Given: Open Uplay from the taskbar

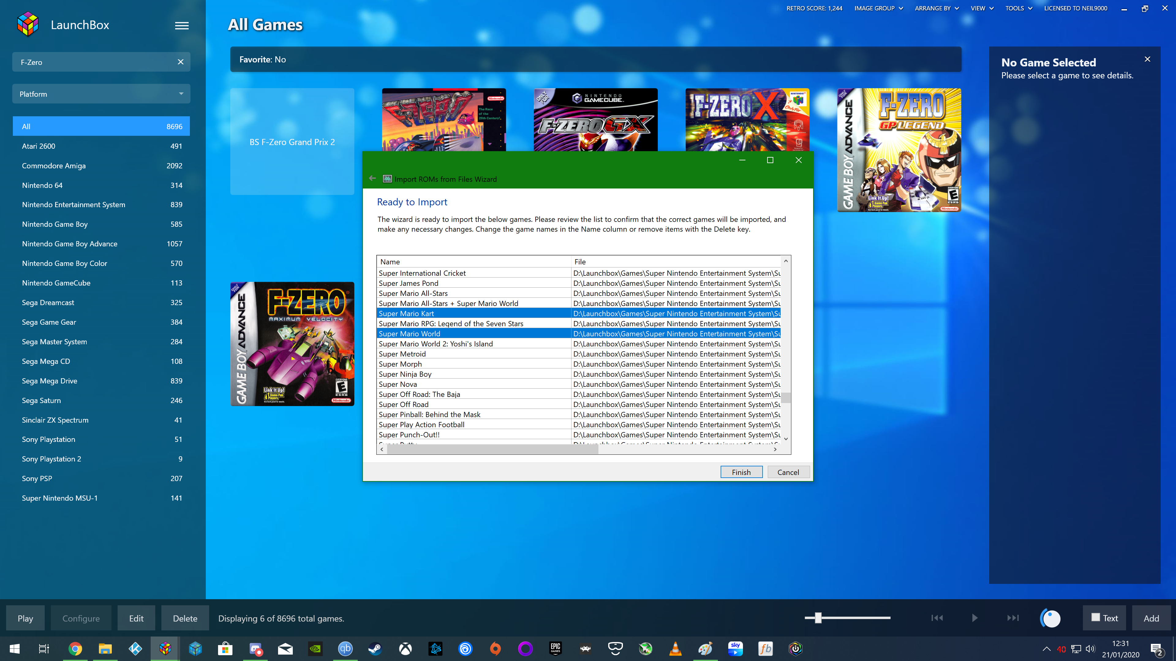Looking at the screenshot, I should [465, 648].
